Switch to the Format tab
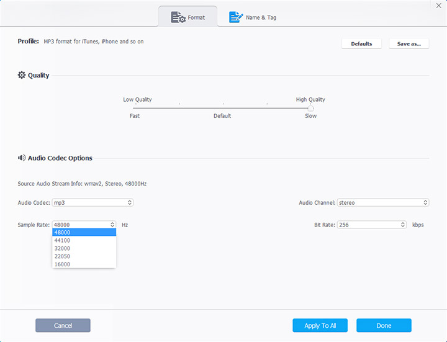This screenshot has height=342, width=447. point(188,17)
